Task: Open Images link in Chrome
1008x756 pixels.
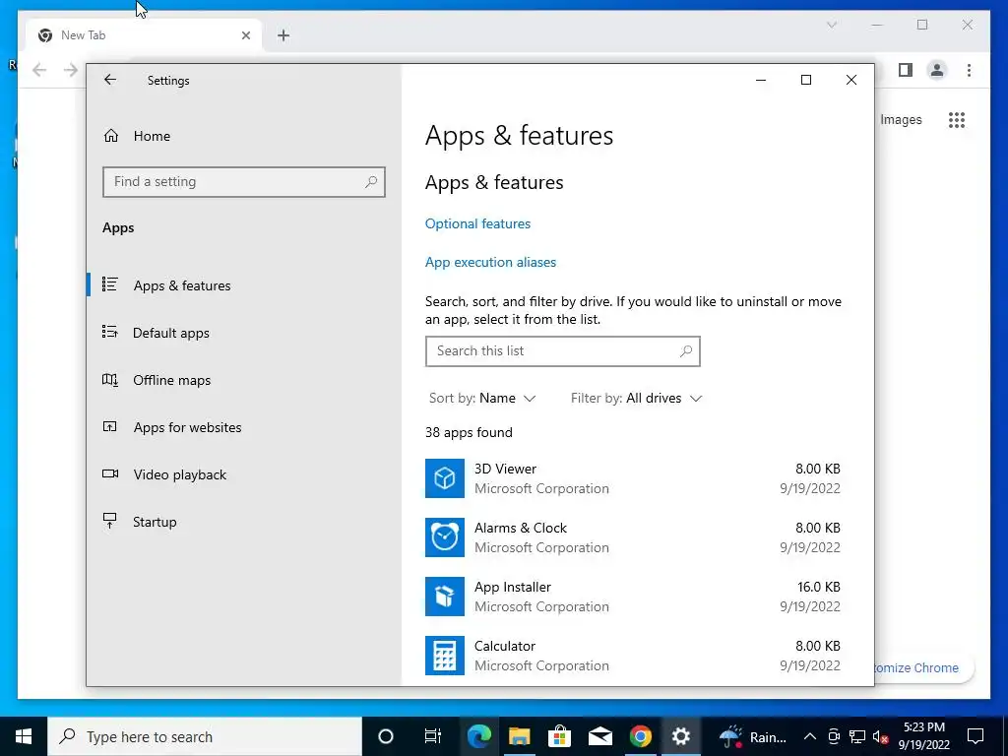Action: [x=901, y=119]
